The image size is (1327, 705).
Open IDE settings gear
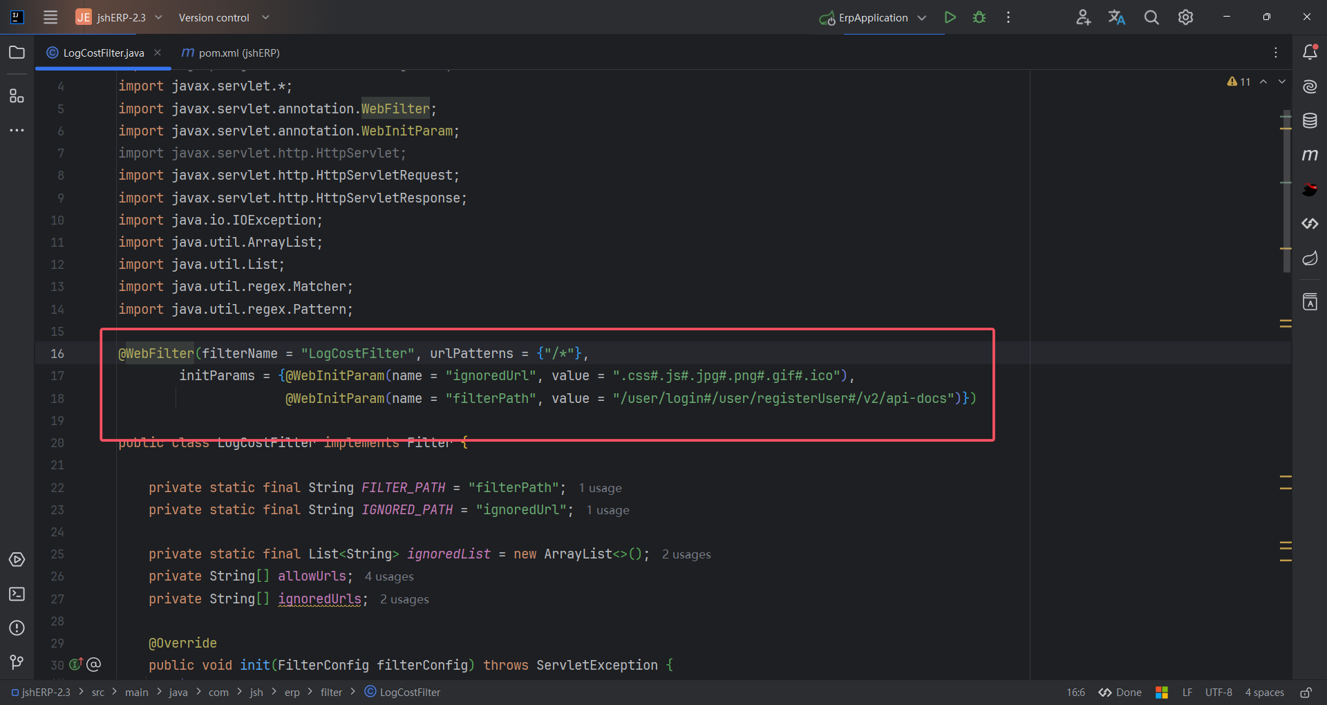[1186, 17]
